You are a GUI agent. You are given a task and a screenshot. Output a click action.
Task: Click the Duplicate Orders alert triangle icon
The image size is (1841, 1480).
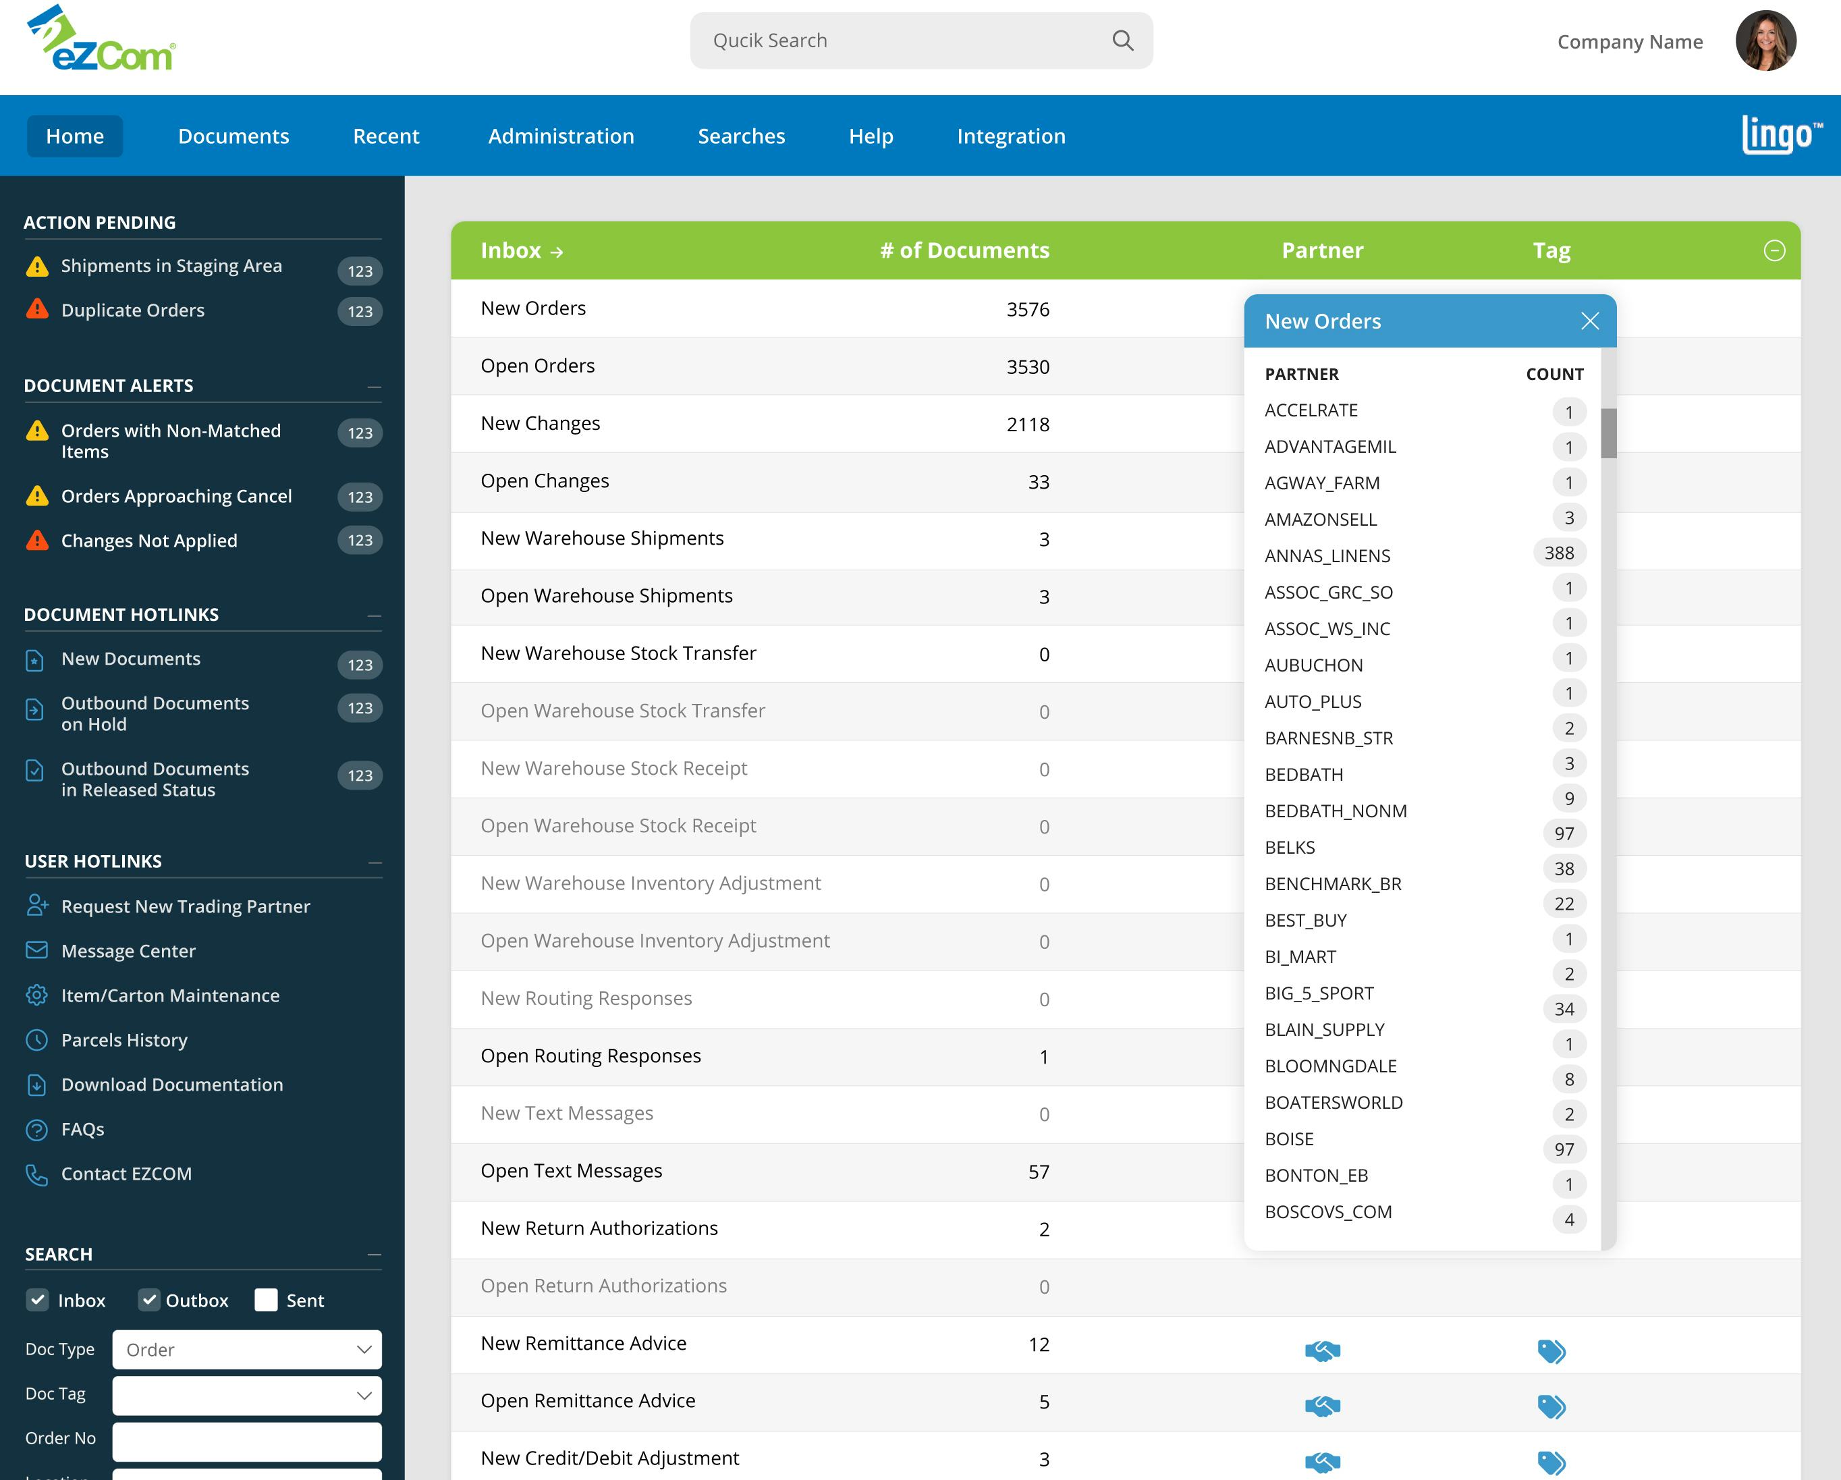point(36,310)
